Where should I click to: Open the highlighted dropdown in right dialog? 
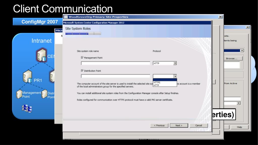pyautogui.click(x=242, y=51)
